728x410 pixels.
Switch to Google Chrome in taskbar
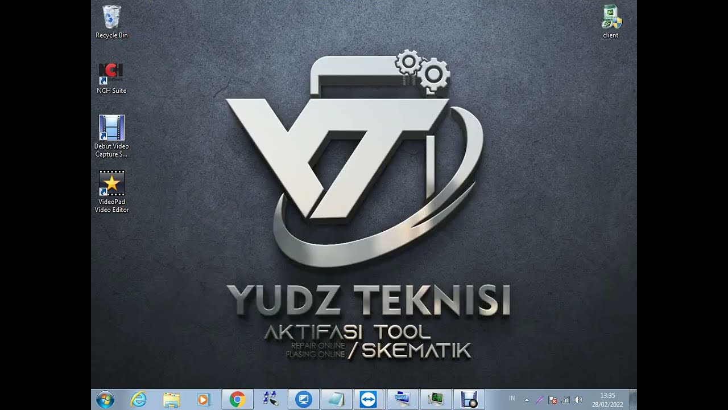coord(237,400)
